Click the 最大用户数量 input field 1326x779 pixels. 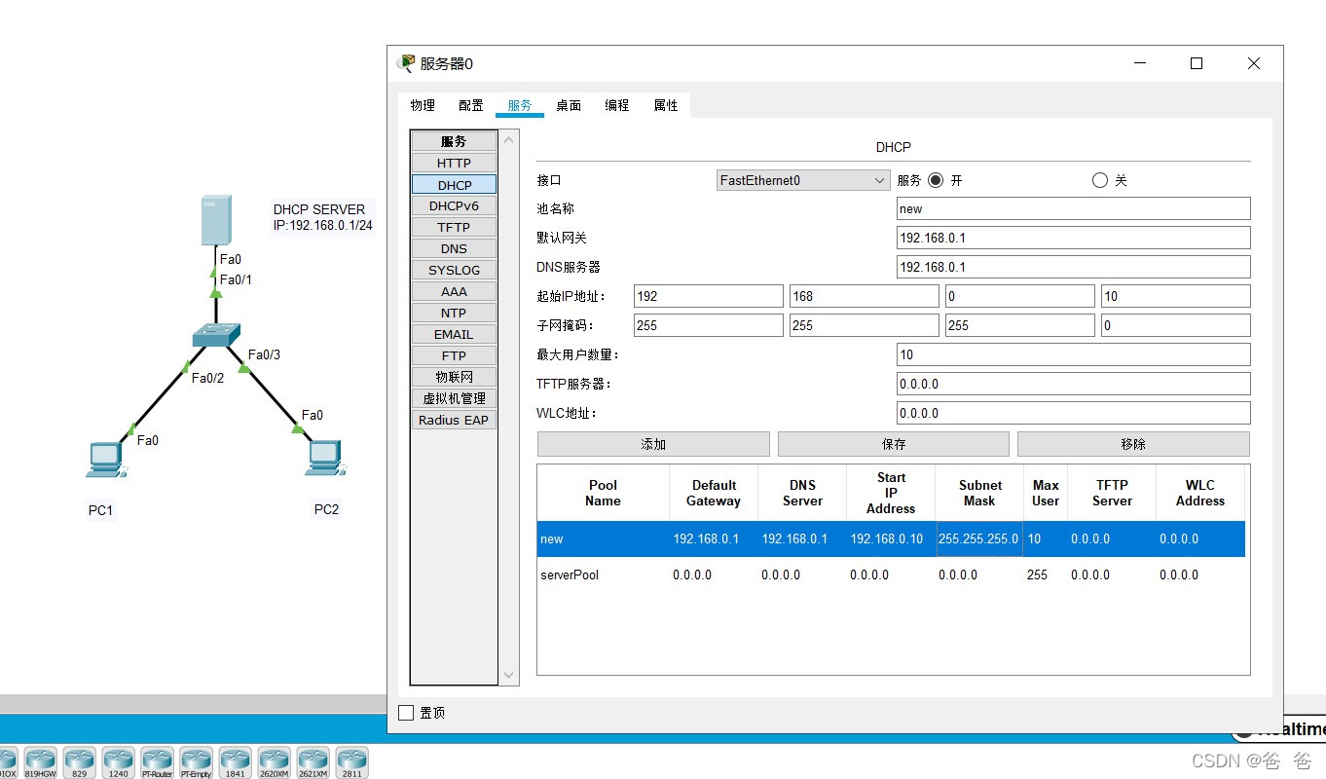pyautogui.click(x=1073, y=354)
